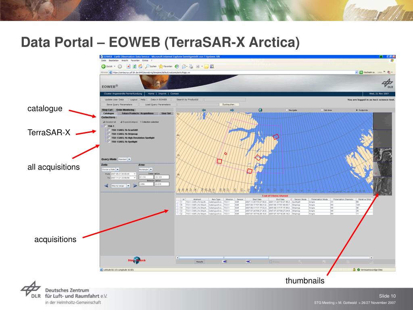
Task: Click Data in EOWEB button
Action: pos(159,100)
